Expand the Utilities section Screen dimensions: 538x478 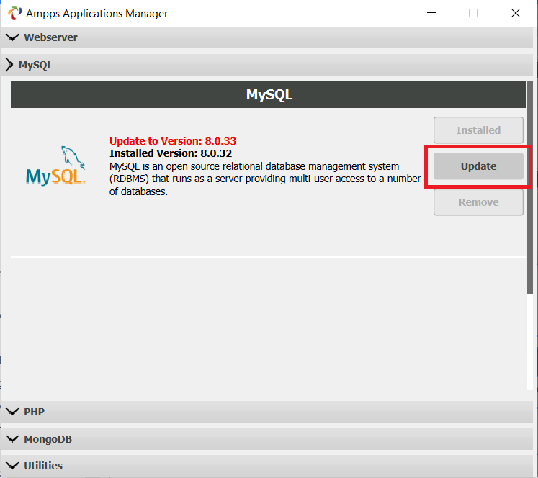click(x=267, y=466)
